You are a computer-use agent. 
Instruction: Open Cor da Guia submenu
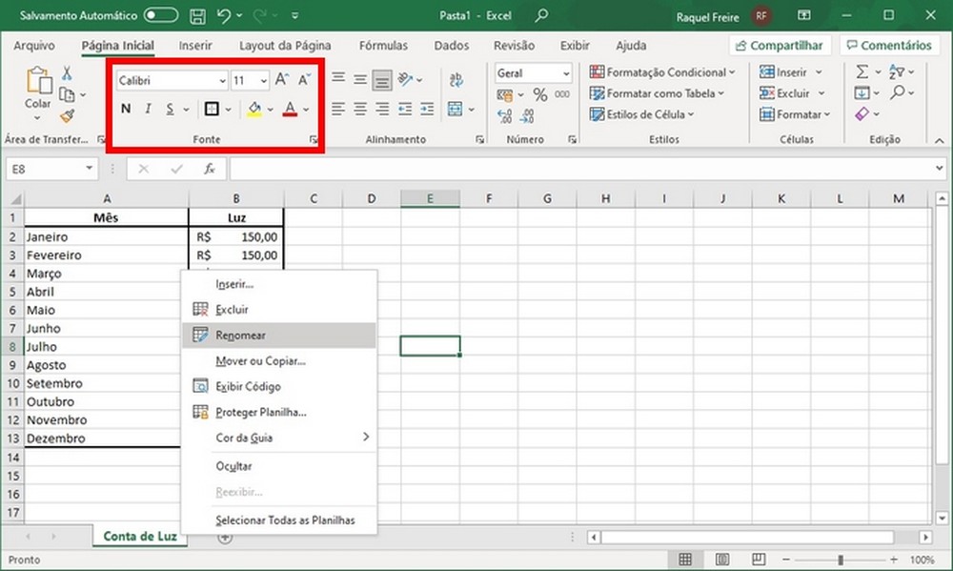tap(279, 438)
